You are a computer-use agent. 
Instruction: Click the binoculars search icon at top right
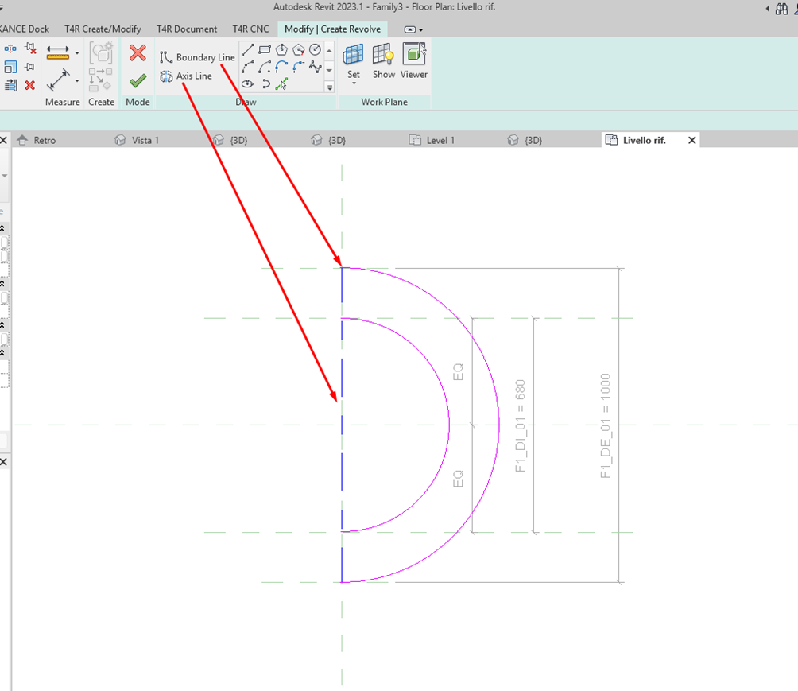[782, 9]
